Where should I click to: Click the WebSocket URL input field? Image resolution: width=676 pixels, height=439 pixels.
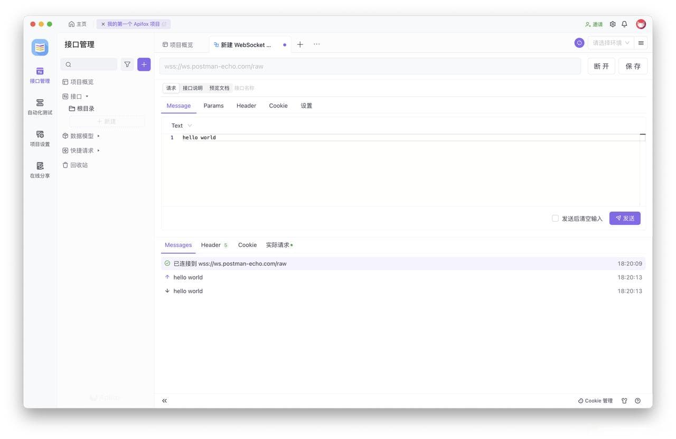point(370,66)
